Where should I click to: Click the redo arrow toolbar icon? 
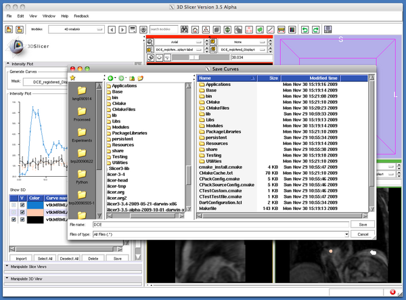(316, 30)
